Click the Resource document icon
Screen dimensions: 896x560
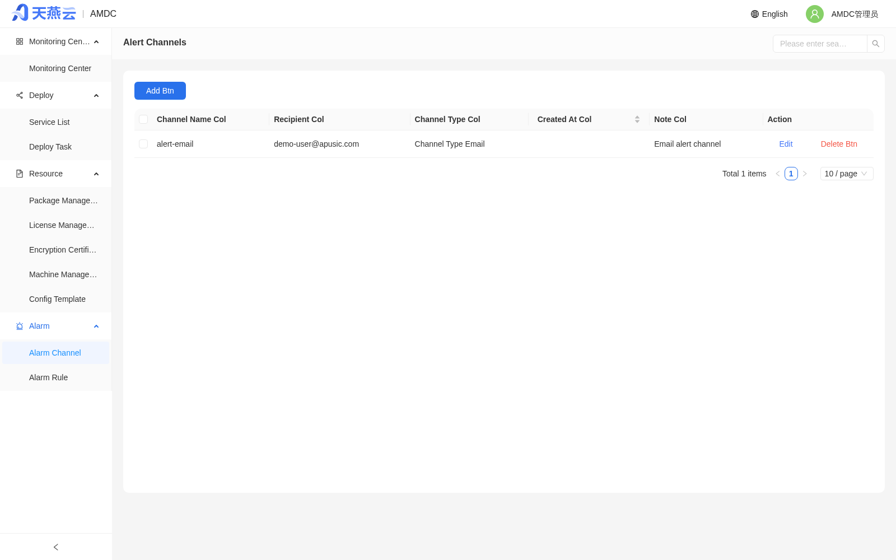[20, 174]
